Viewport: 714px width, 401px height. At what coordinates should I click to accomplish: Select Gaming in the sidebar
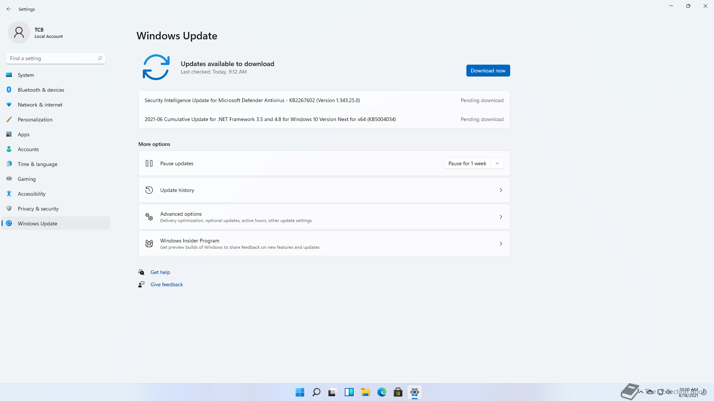[56, 179]
